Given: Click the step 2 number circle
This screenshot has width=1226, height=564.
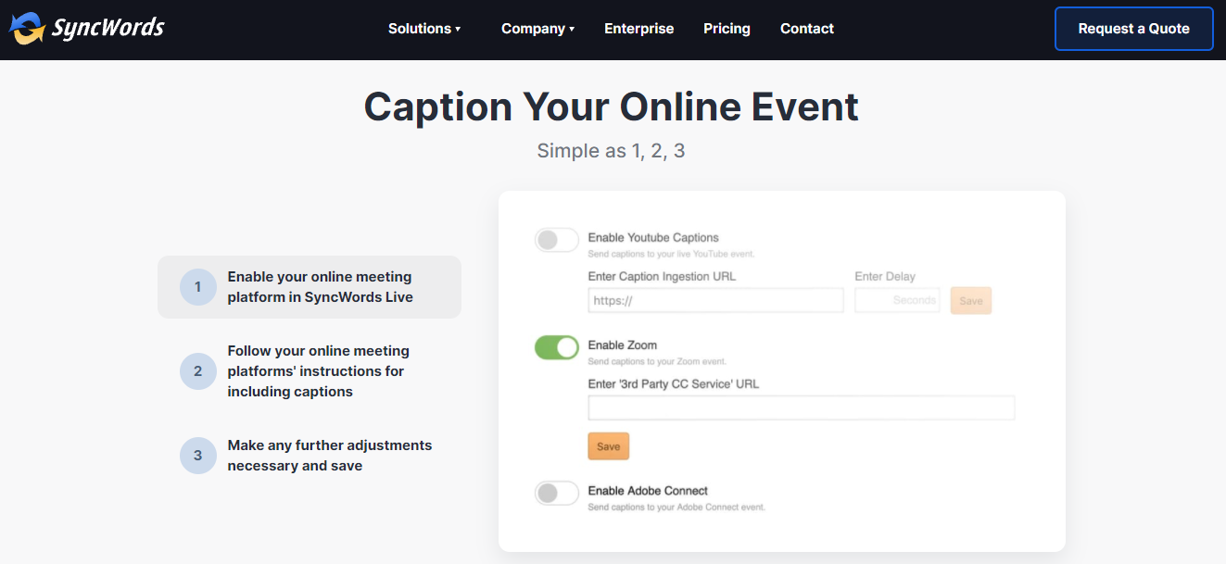Looking at the screenshot, I should click(197, 371).
